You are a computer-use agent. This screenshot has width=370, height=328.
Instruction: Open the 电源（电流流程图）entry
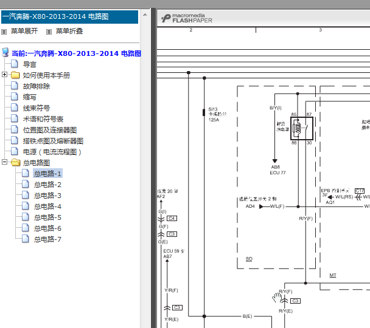click(x=52, y=152)
